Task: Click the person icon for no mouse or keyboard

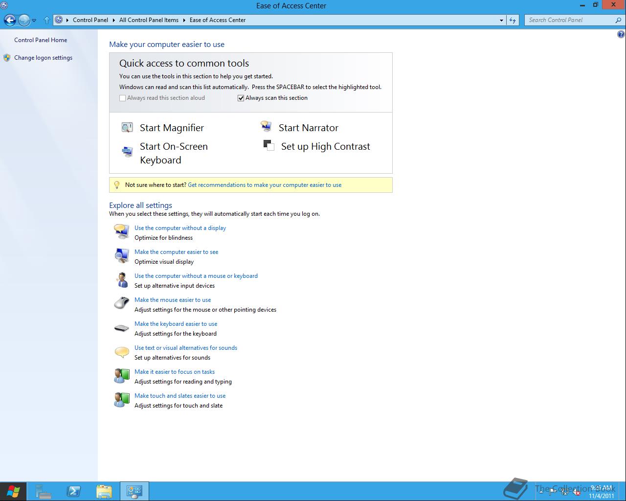Action: (122, 279)
